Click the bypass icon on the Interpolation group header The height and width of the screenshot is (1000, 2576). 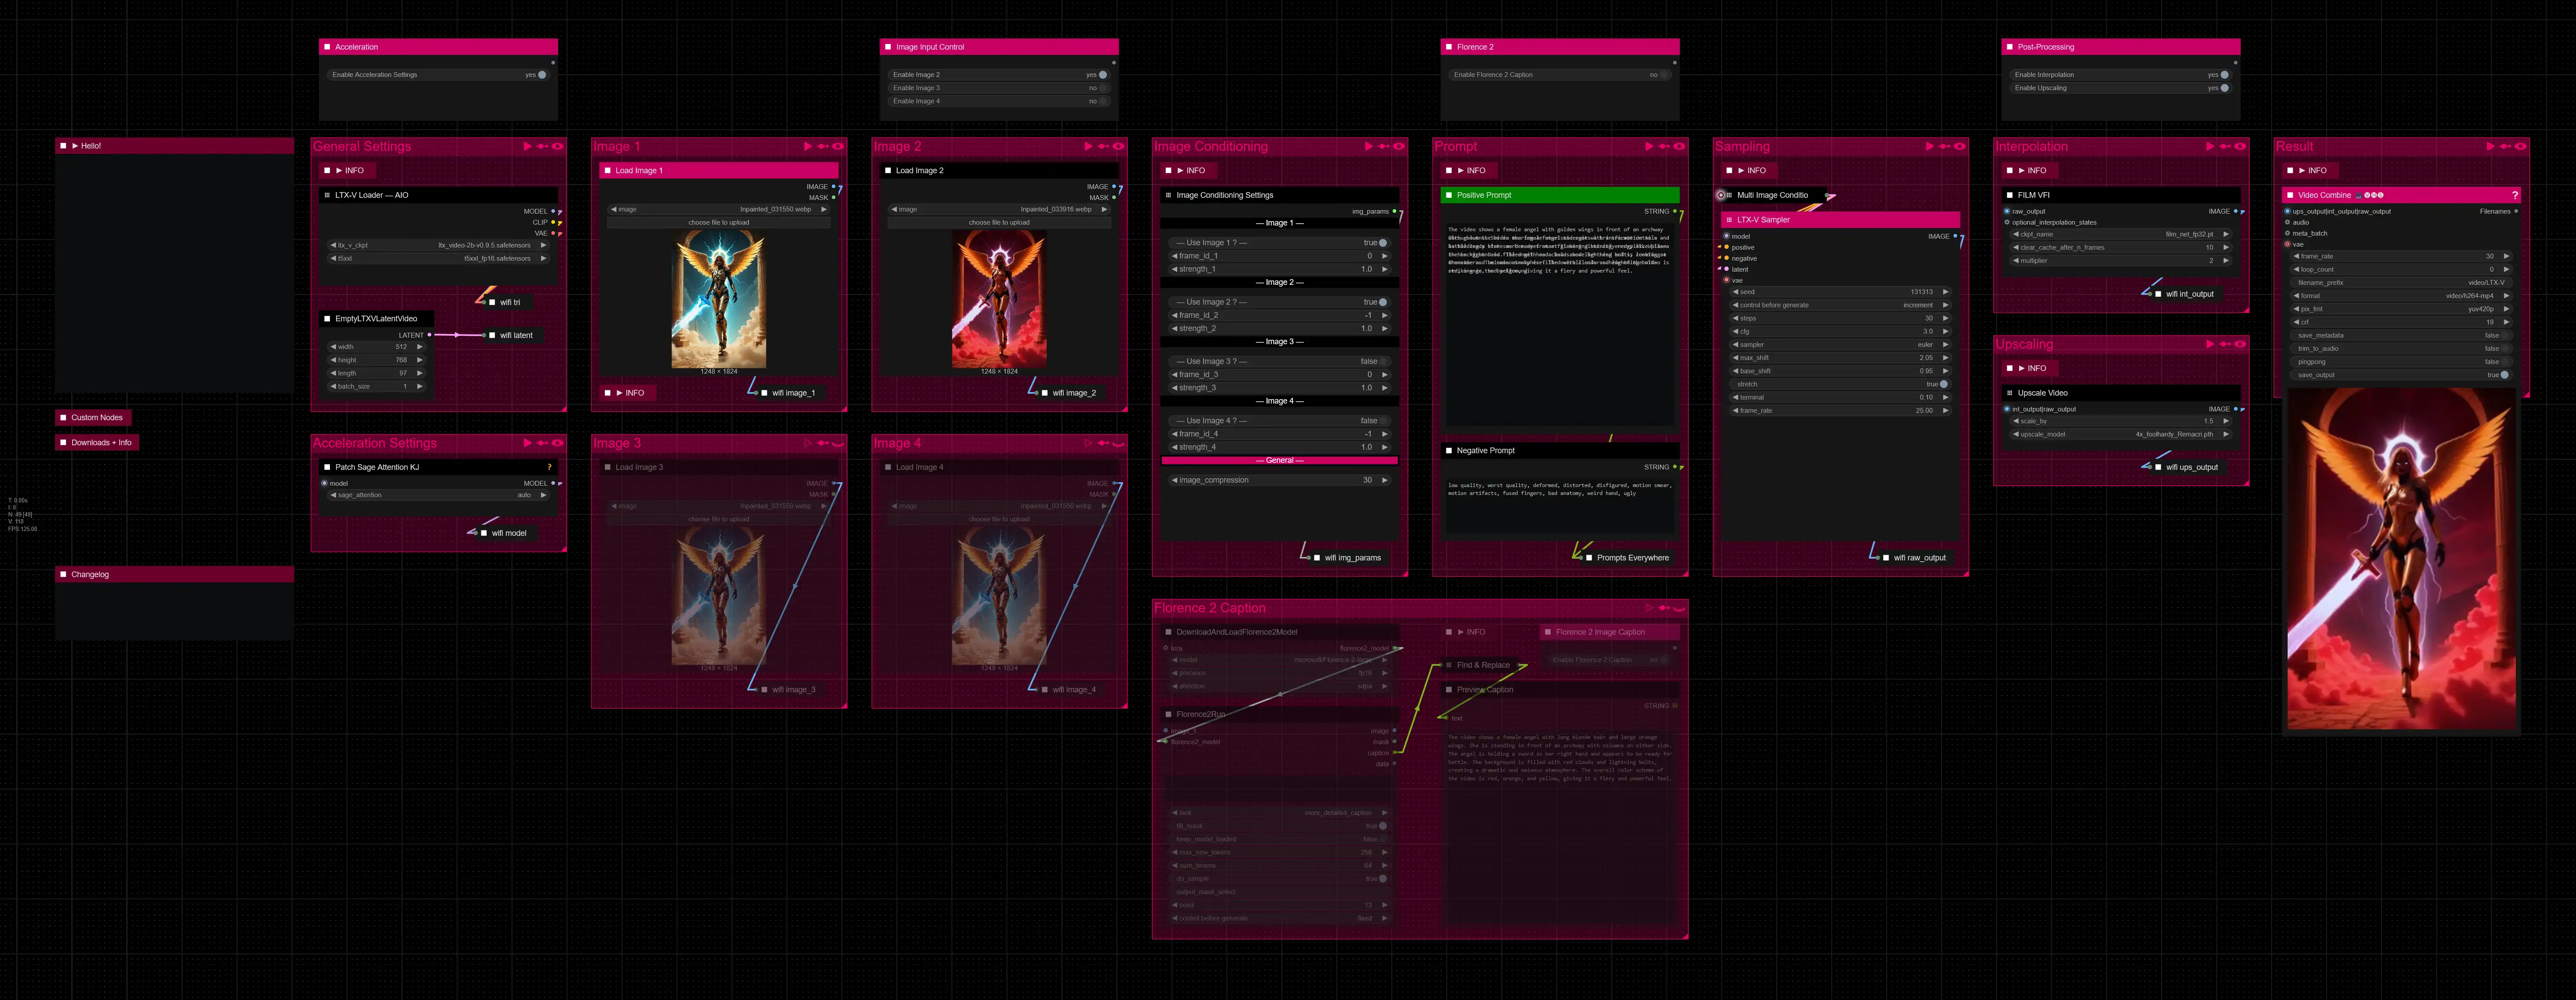(x=2225, y=147)
